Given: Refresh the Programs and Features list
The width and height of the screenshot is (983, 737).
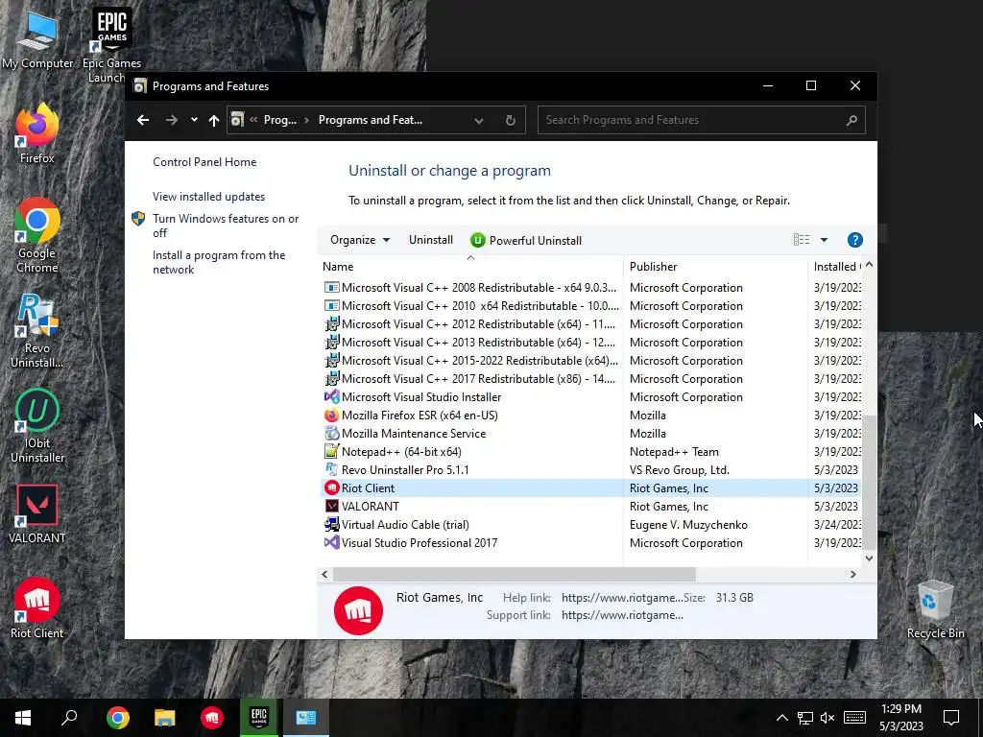Looking at the screenshot, I should (511, 120).
